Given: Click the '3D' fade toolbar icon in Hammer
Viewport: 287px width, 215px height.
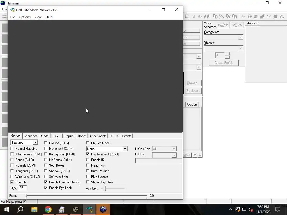Looking at the screenshot, I should click(221, 17).
